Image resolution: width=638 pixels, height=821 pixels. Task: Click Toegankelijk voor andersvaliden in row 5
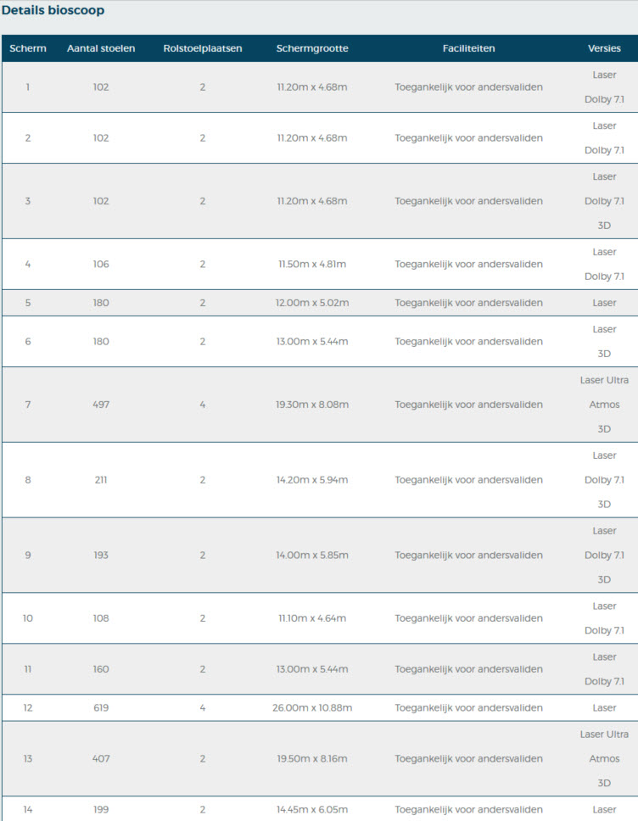click(x=469, y=303)
